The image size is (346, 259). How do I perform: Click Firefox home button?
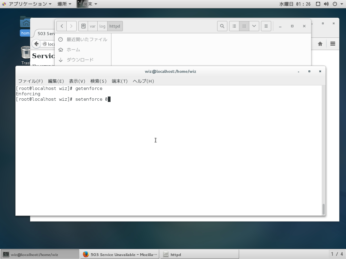coord(320,44)
